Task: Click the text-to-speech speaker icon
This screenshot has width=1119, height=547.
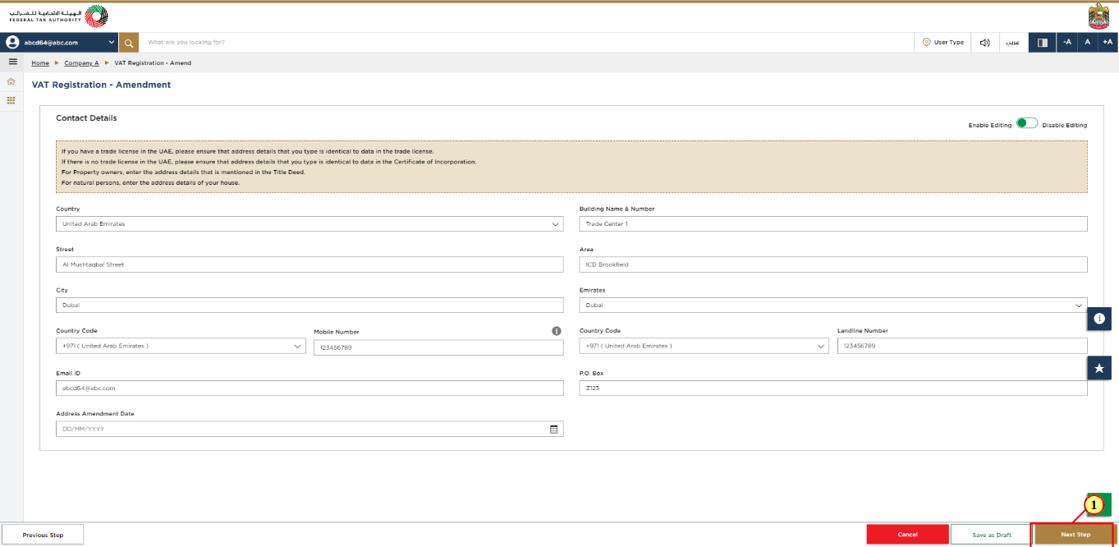Action: point(985,42)
